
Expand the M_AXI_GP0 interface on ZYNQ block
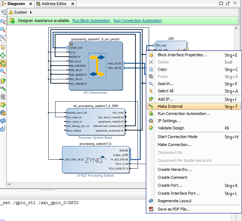[x=126, y=159]
